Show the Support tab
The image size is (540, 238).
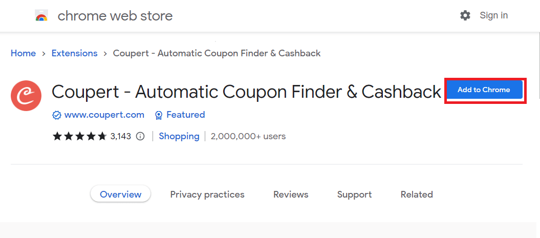click(354, 194)
